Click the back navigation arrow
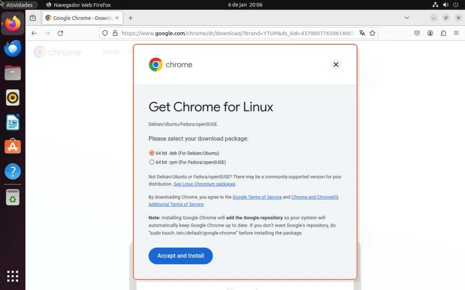Image resolution: width=465 pixels, height=290 pixels. coord(34,33)
